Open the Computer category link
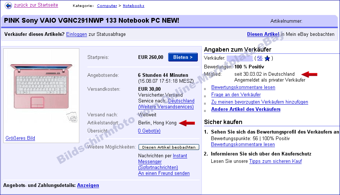340x195 pixels. click(x=107, y=5)
